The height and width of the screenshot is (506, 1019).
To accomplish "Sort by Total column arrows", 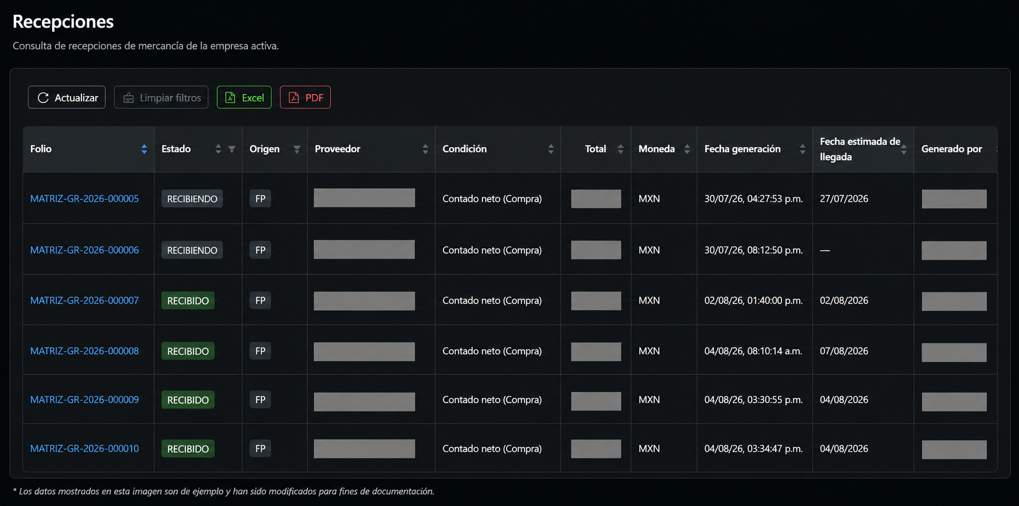I will click(620, 149).
